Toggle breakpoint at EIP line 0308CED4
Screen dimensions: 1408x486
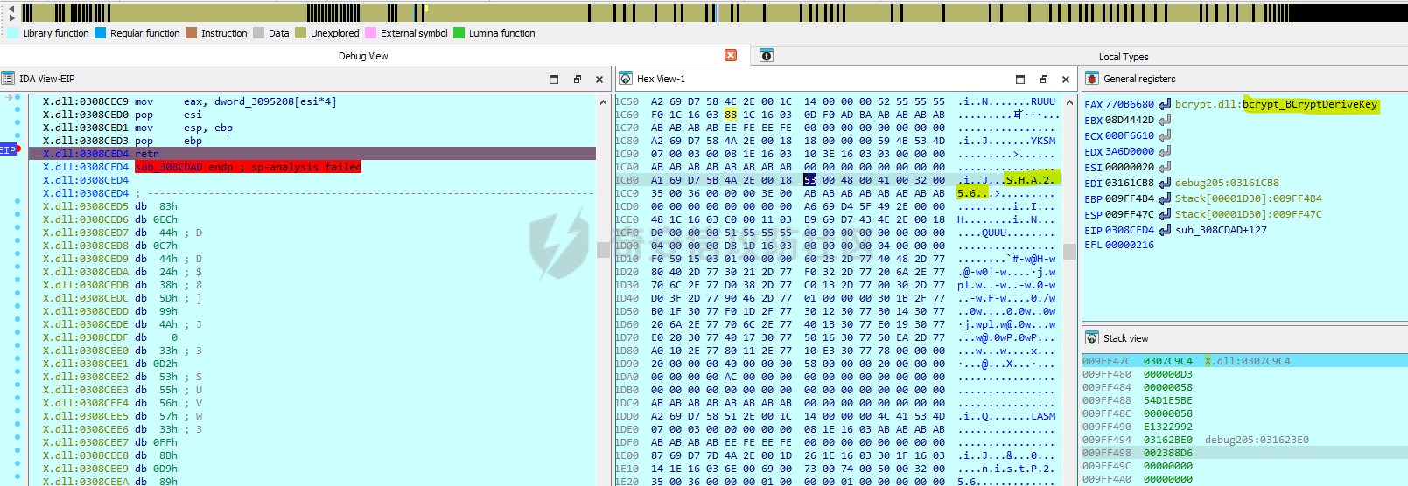18,150
